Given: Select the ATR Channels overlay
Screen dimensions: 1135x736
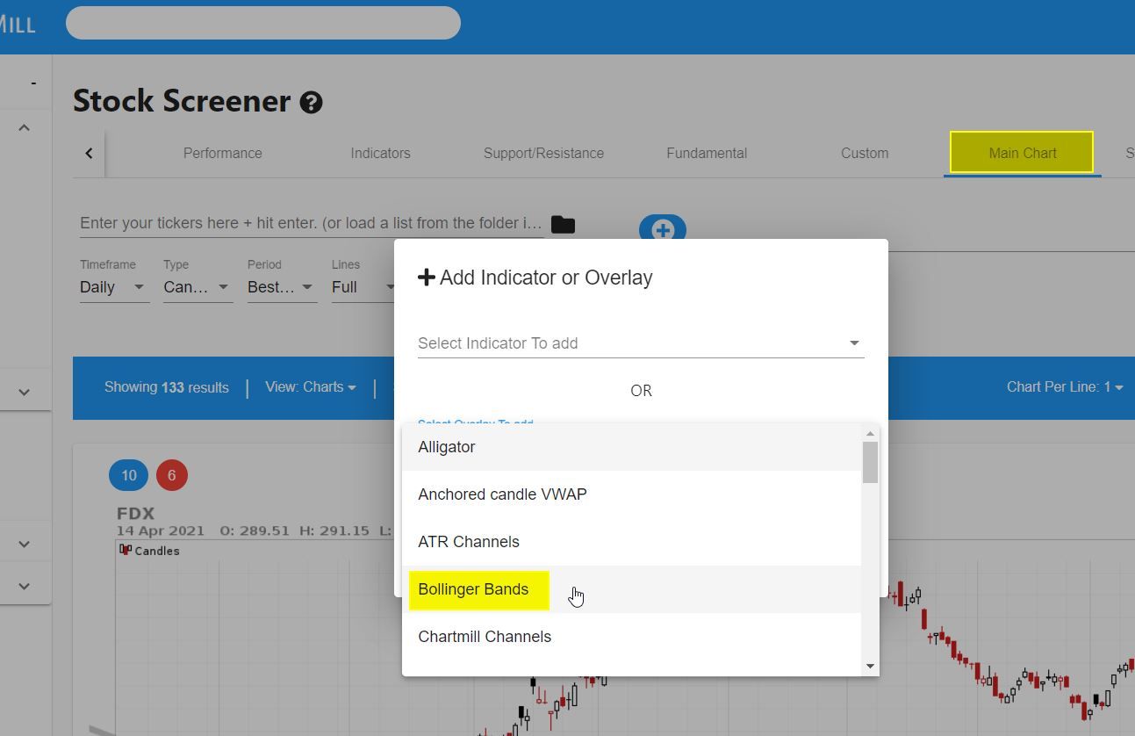Looking at the screenshot, I should pos(469,542).
